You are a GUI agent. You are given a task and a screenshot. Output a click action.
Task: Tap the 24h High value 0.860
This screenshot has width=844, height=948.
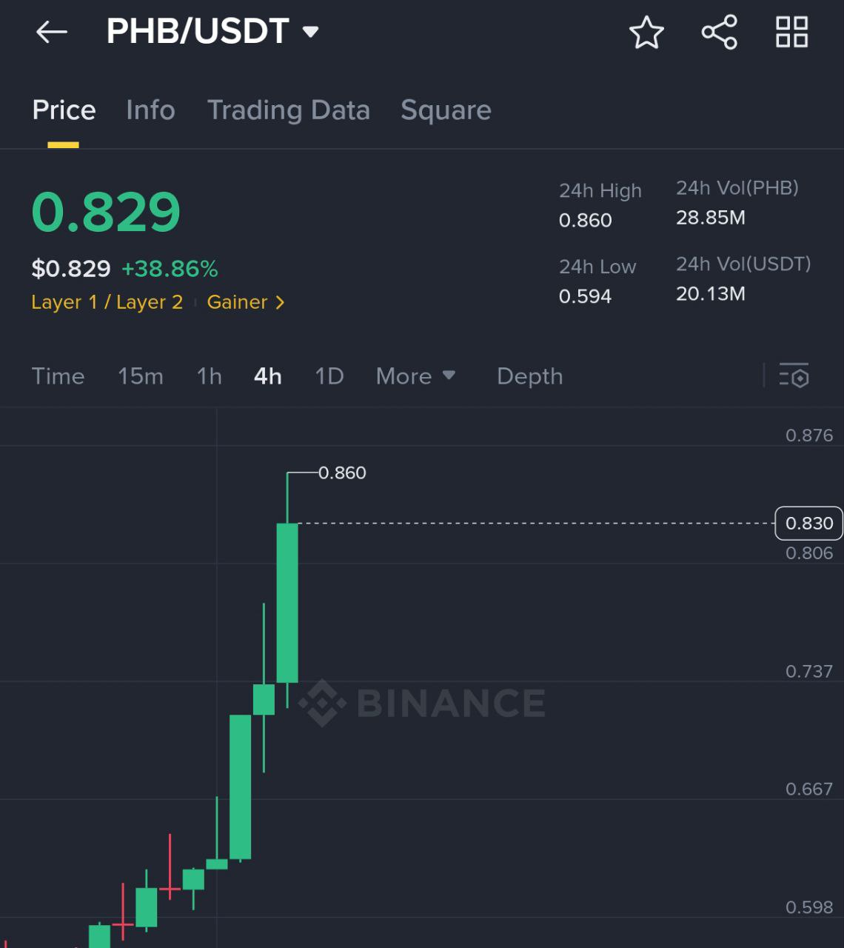[x=585, y=220]
